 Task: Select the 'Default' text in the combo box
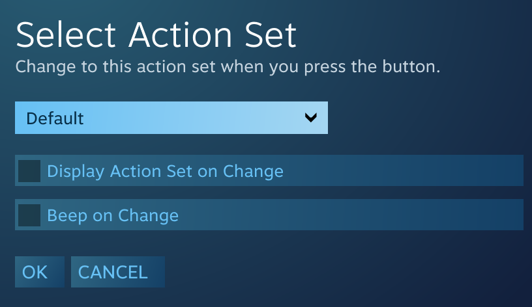pos(55,118)
